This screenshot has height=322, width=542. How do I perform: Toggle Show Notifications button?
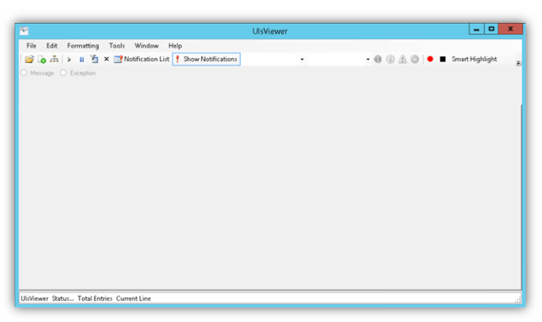point(207,59)
